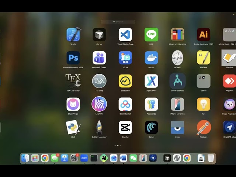Open Agent TARS
Viewport: 236px width, 177px height.
151,81
